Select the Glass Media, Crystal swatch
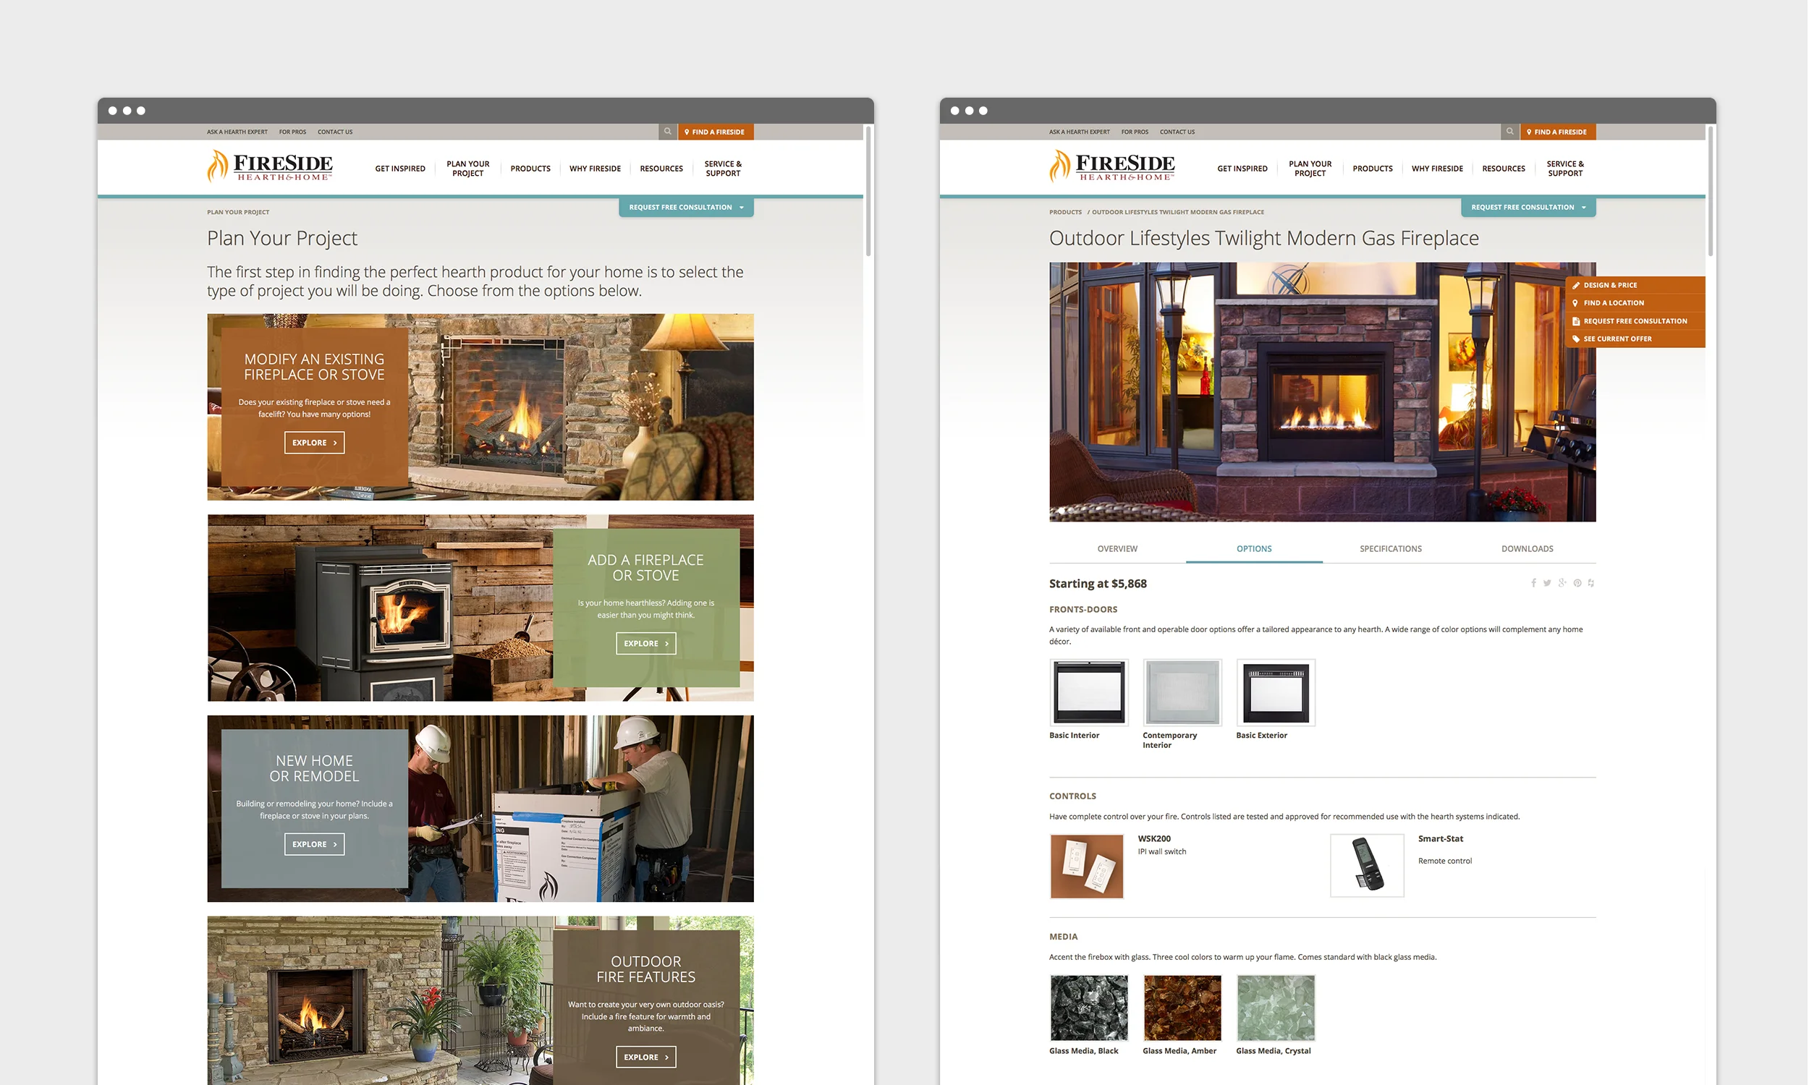The image size is (1809, 1085). tap(1276, 1008)
